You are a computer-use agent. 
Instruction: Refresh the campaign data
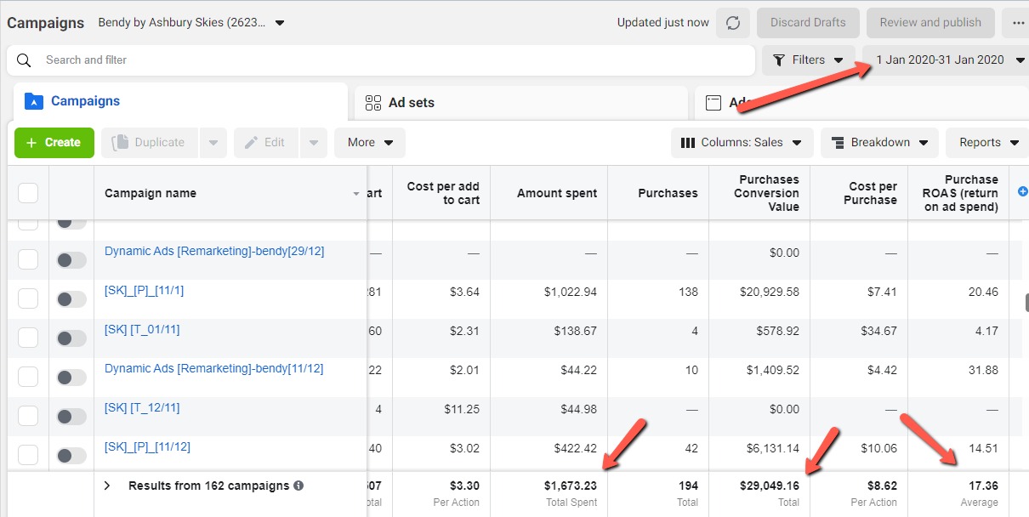pyautogui.click(x=732, y=23)
